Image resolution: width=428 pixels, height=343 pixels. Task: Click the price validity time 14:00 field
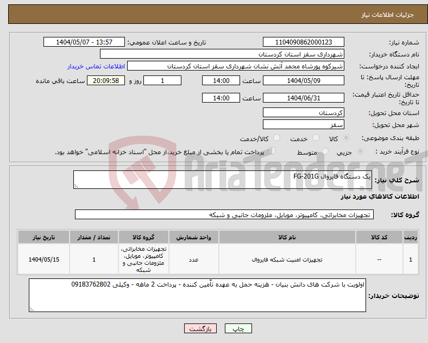pyautogui.click(x=221, y=98)
